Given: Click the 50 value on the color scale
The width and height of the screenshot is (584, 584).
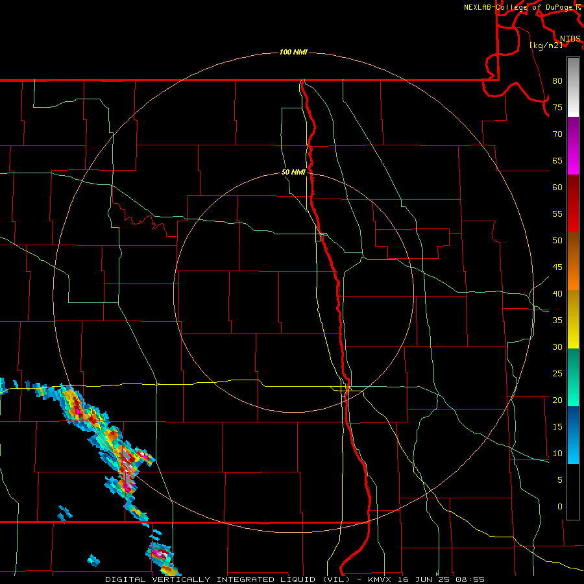Looking at the screenshot, I should click(557, 241).
